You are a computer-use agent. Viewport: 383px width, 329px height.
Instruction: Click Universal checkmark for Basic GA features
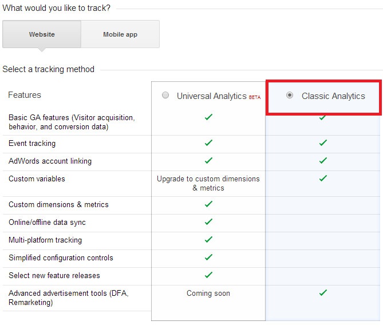click(x=208, y=117)
